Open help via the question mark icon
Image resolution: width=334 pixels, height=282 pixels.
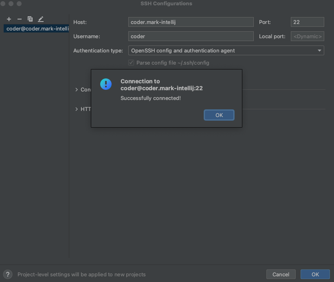(x=7, y=274)
